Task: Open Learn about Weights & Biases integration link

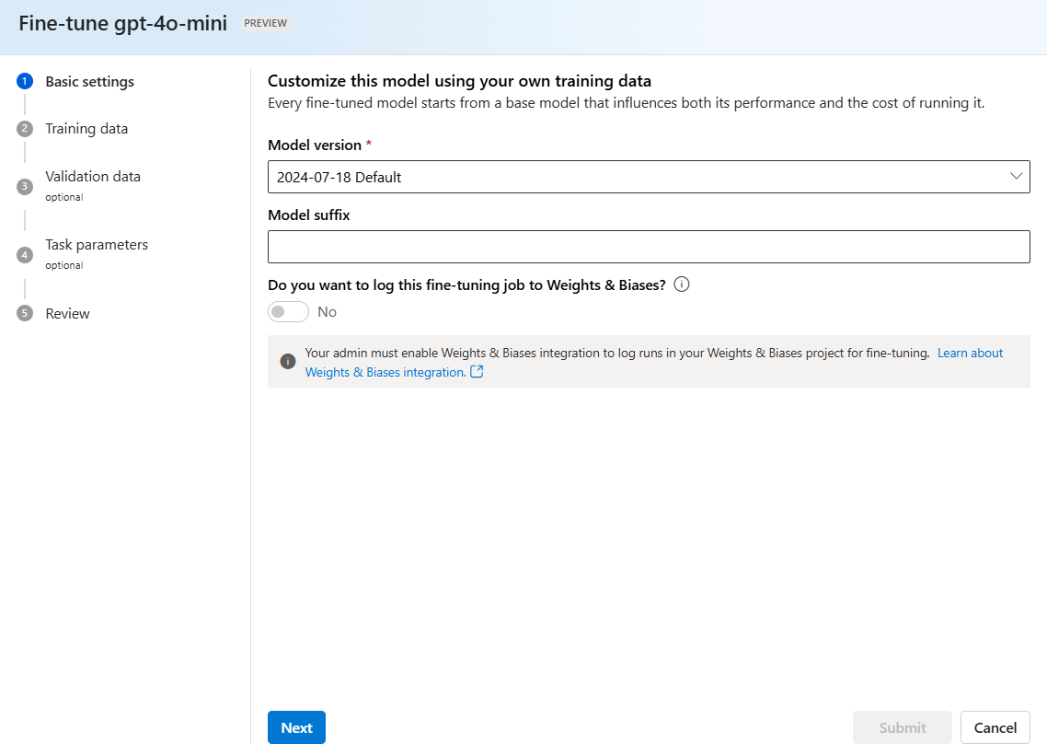Action: (970, 353)
